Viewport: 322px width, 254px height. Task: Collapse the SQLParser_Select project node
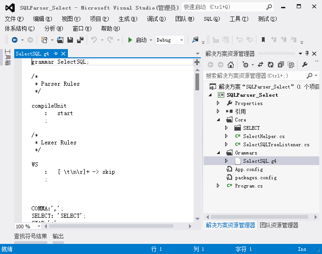point(210,95)
